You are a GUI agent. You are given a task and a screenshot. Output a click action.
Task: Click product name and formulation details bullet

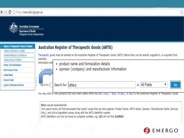[85, 64]
